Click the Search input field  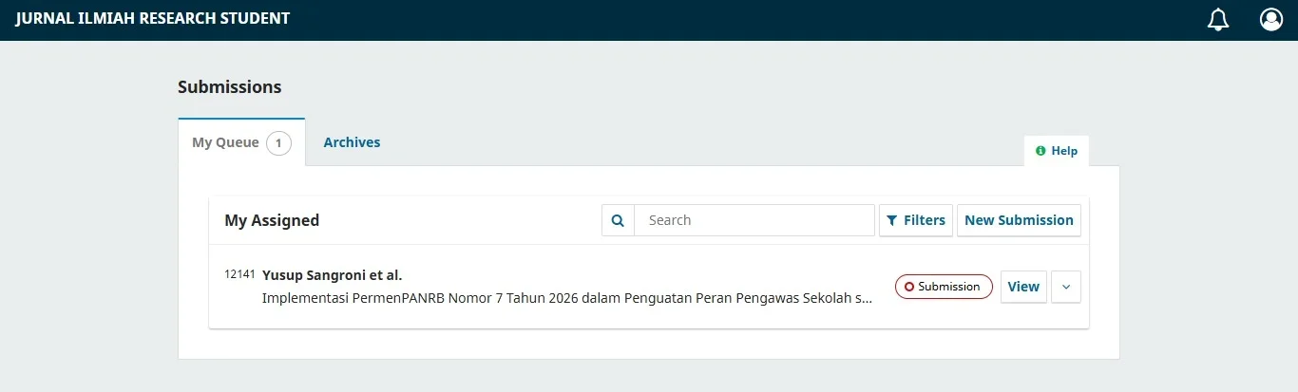tap(754, 220)
